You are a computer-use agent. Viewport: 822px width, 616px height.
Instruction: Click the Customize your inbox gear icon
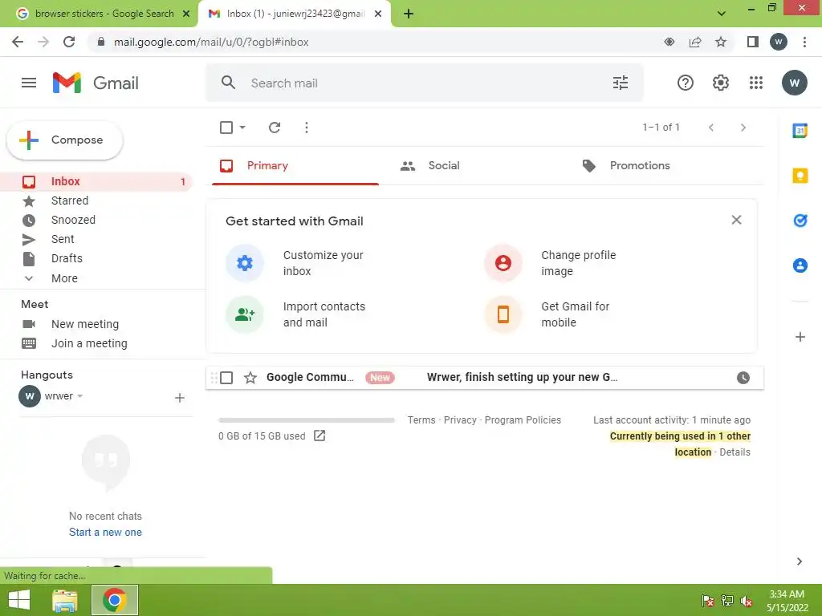pyautogui.click(x=245, y=263)
